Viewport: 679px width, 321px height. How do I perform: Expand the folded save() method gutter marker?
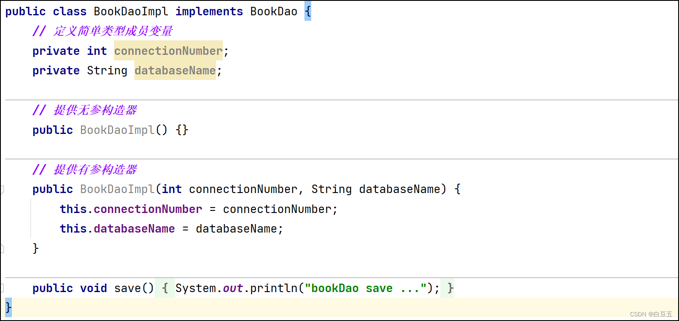(x=2, y=288)
